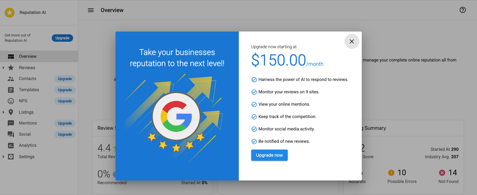
Task: Open Settings in the sidebar
Action: 27,157
